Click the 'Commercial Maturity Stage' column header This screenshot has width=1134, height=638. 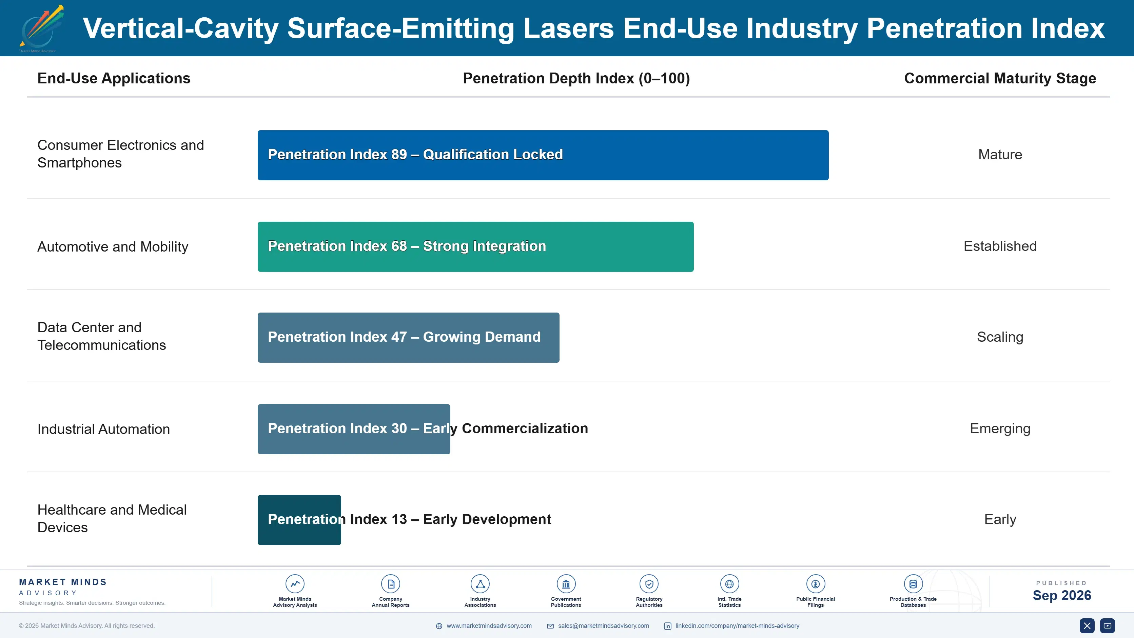(x=1000, y=78)
